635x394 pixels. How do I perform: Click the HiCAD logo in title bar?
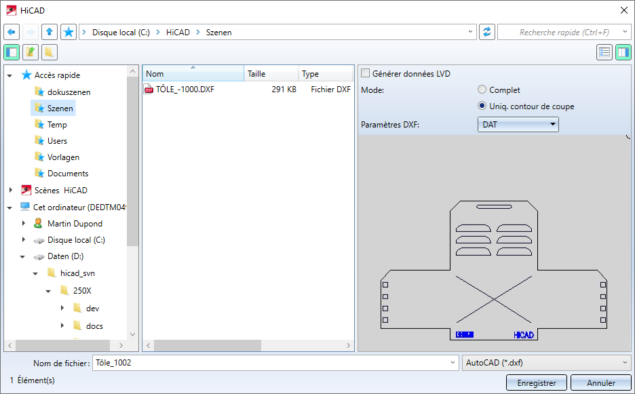[12, 11]
